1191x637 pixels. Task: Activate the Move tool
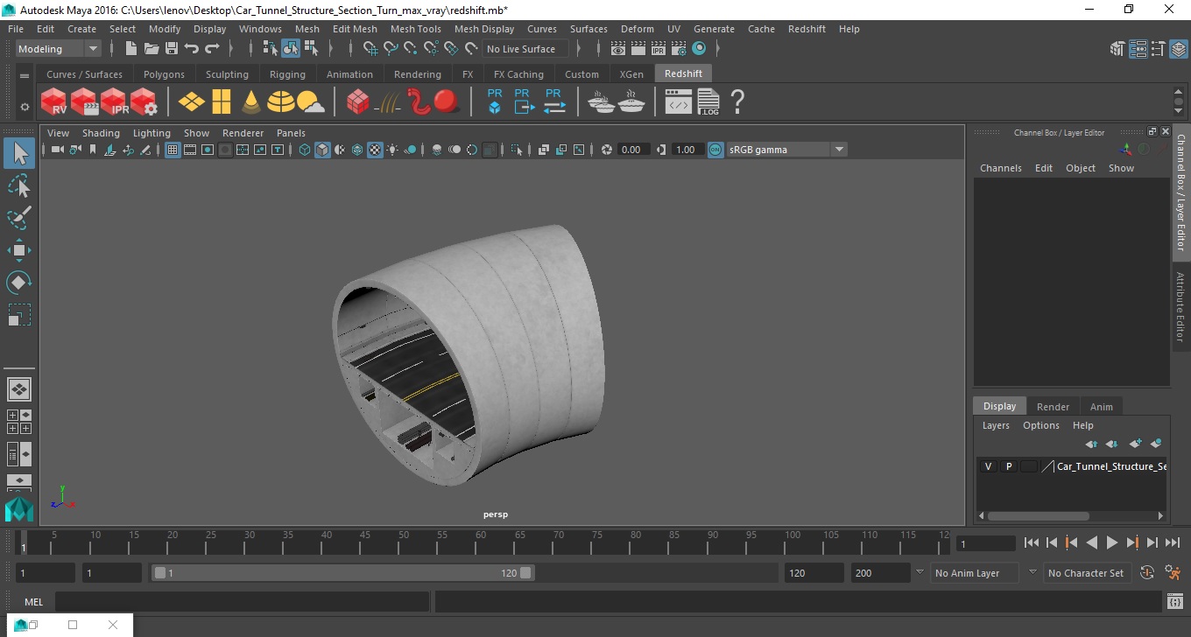[x=19, y=250]
